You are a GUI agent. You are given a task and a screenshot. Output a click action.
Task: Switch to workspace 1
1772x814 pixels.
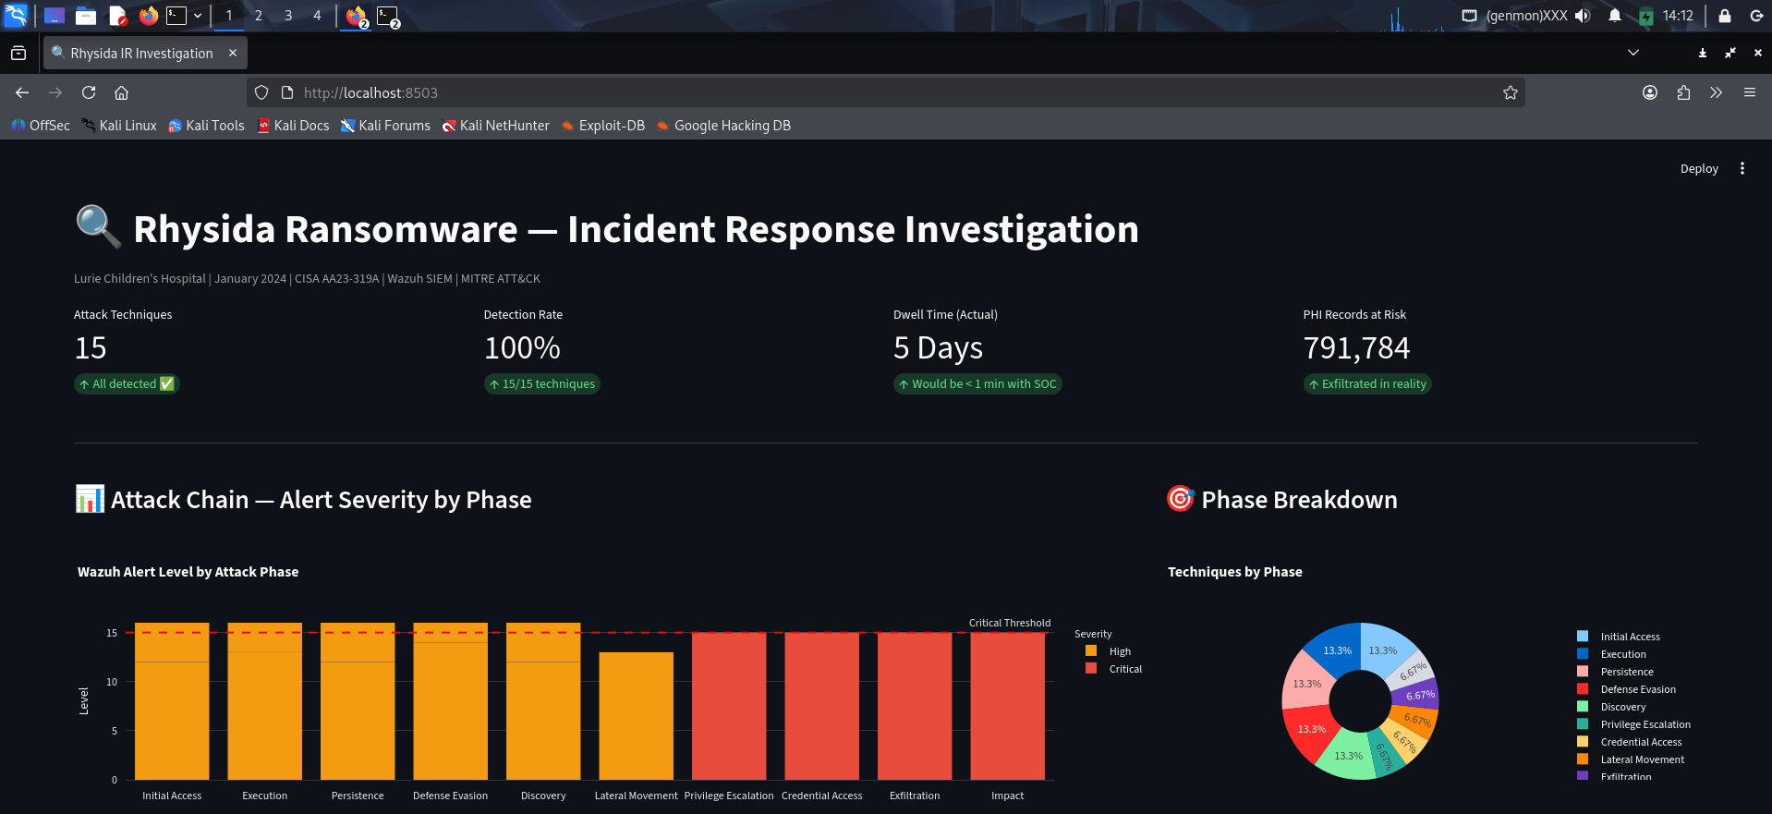[229, 16]
